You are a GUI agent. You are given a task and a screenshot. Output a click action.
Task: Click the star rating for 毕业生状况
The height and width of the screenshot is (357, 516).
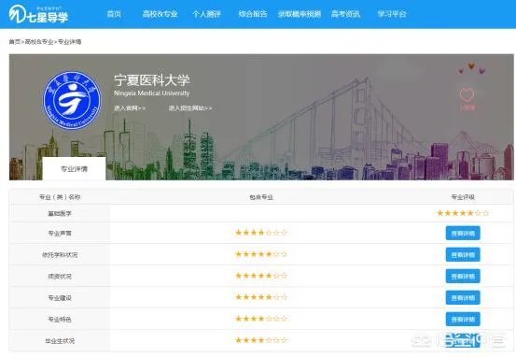click(261, 340)
